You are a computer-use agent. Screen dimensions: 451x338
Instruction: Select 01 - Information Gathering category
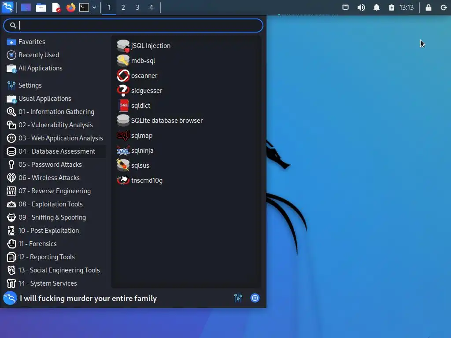[55, 112]
